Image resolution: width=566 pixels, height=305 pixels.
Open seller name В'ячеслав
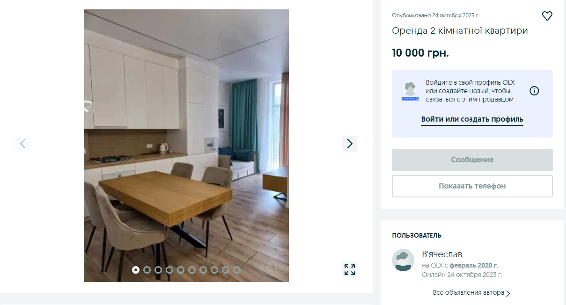click(442, 254)
